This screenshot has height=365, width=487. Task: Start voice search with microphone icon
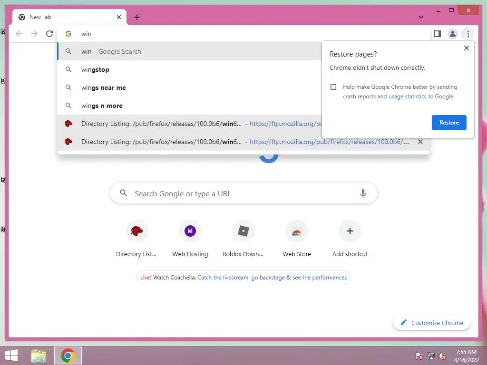(363, 193)
